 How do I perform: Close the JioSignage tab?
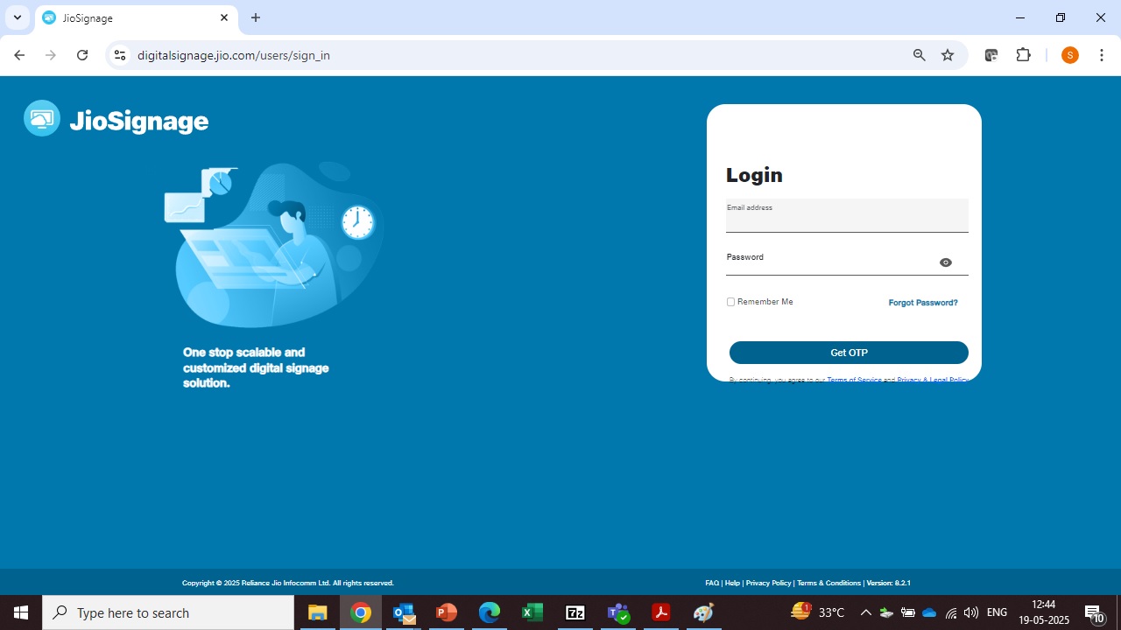tap(224, 17)
